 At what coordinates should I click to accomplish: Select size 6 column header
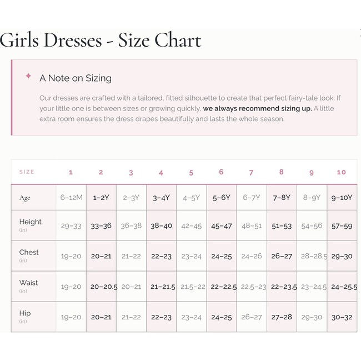221,172
